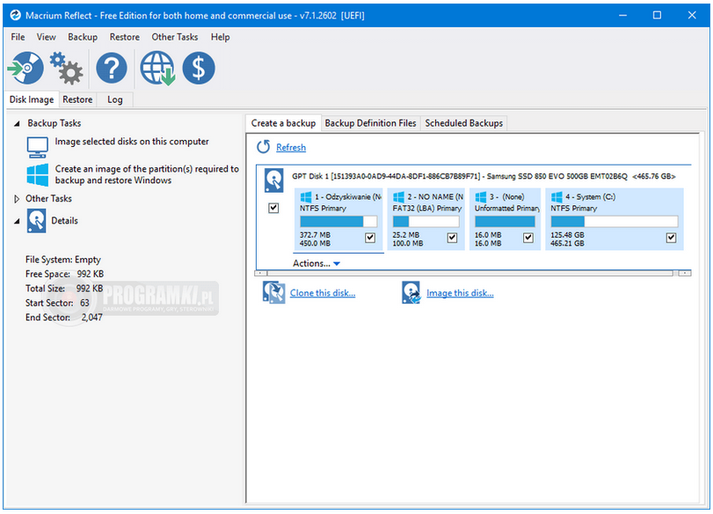This screenshot has width=713, height=514.
Task: Click Windows flag icon on partition 3
Action: (481, 196)
